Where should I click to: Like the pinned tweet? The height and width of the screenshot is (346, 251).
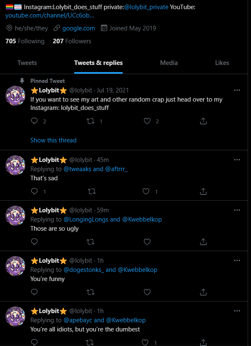pos(147,121)
